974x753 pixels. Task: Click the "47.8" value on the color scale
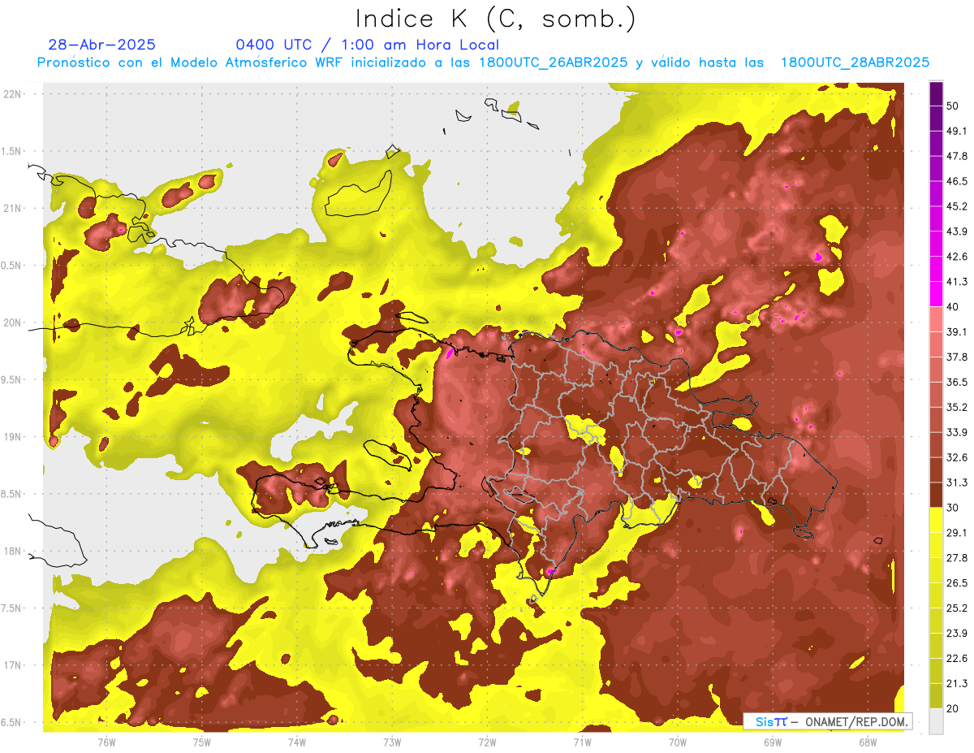point(956,156)
